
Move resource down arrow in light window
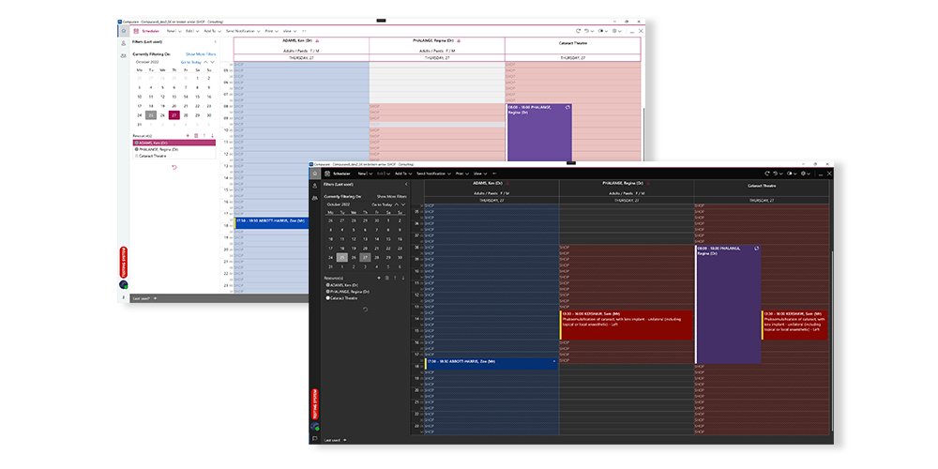tap(212, 136)
